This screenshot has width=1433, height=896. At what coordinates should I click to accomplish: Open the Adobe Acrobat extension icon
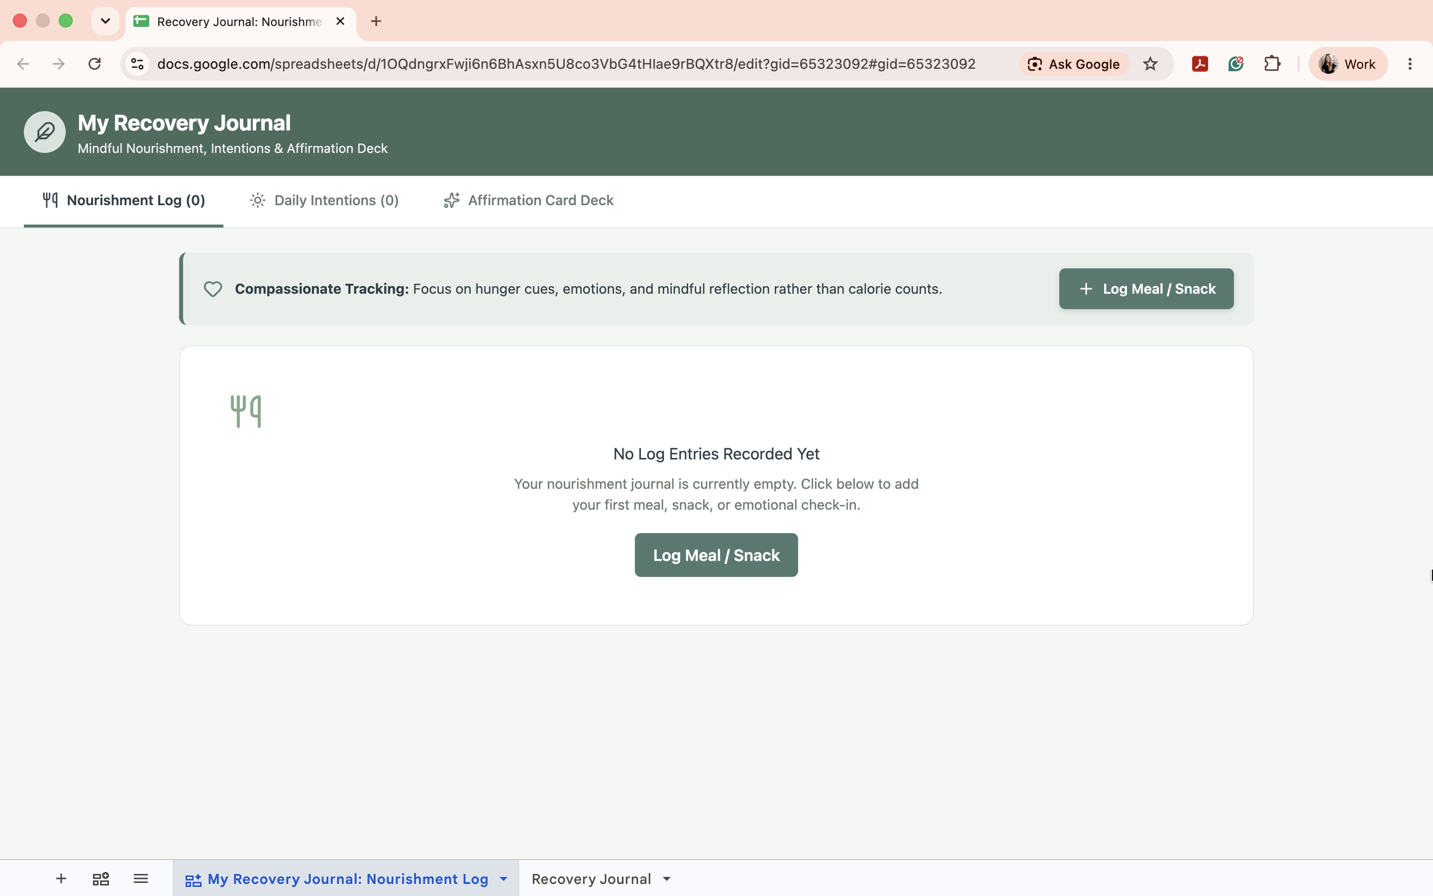1200,64
